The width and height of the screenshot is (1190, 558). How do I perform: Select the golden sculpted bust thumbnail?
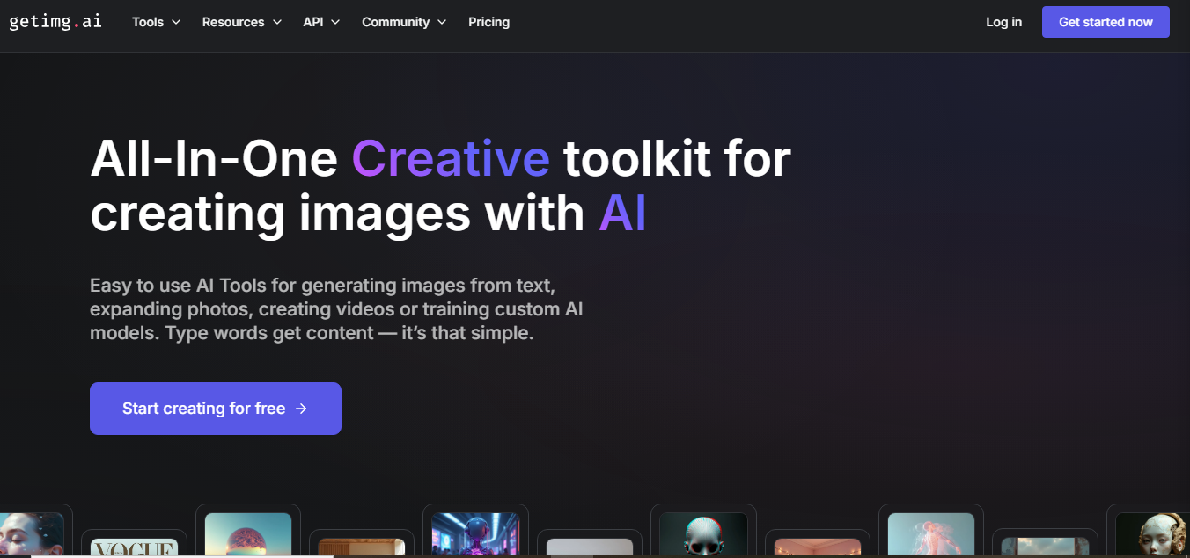(1152, 535)
